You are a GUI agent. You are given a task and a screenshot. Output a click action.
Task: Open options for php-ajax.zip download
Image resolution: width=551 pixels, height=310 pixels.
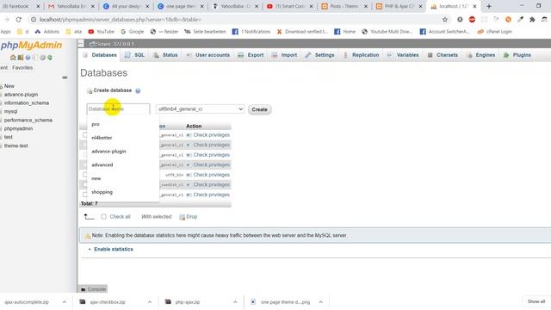click(235, 302)
